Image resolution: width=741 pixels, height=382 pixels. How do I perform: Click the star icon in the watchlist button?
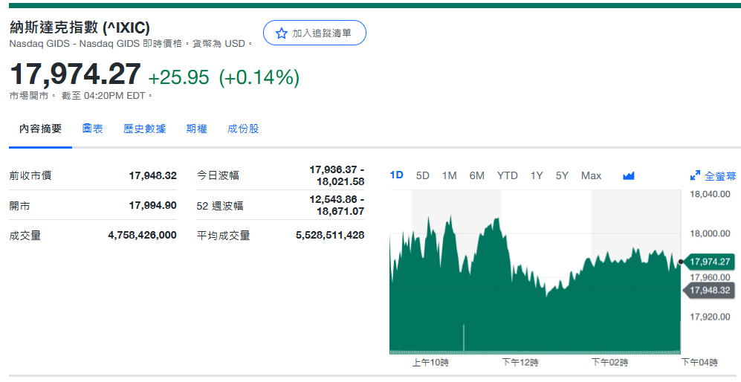click(x=281, y=33)
